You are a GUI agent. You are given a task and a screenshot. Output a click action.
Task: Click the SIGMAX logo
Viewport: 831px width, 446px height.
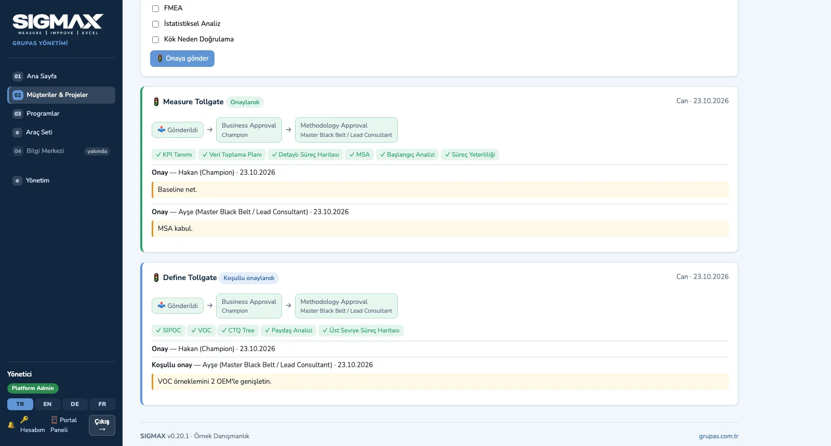[58, 24]
